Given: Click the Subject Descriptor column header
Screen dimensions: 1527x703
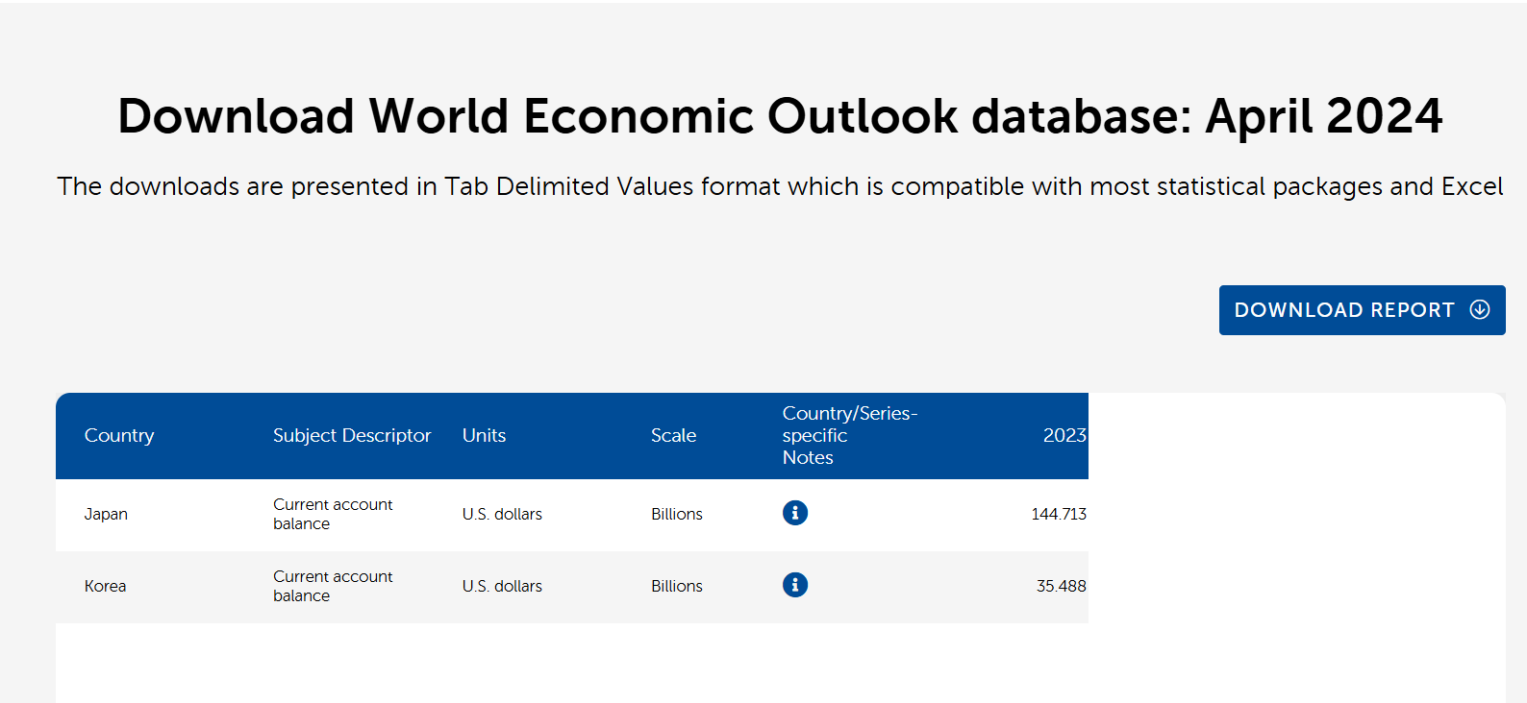Looking at the screenshot, I should tap(352, 435).
